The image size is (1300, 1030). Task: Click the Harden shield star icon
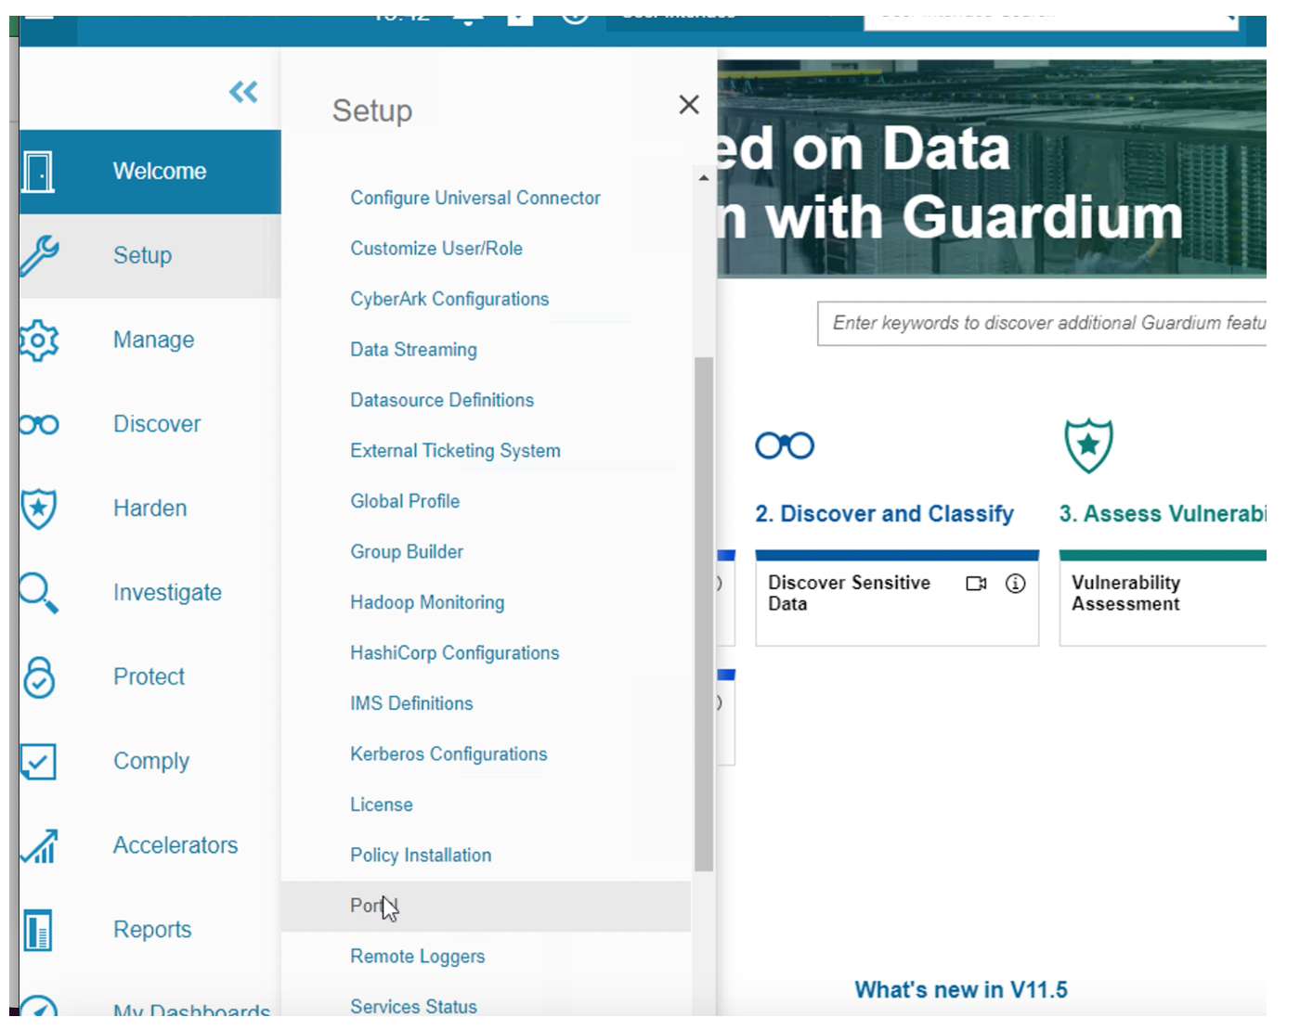click(39, 509)
